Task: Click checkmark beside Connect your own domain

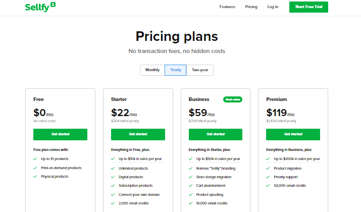Action: 113,195
